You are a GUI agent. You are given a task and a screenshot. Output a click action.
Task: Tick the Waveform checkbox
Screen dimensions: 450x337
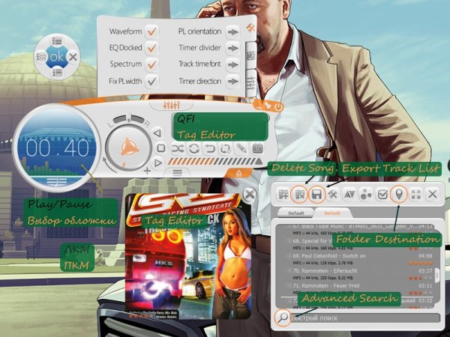pos(151,31)
